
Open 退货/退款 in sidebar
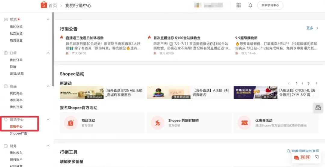coord(17,74)
